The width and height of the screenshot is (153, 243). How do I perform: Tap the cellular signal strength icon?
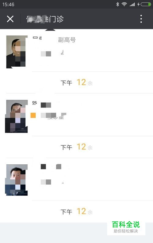coord(132,4)
